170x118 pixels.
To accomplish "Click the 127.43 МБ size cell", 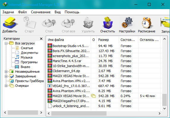I will (x=106, y=51).
